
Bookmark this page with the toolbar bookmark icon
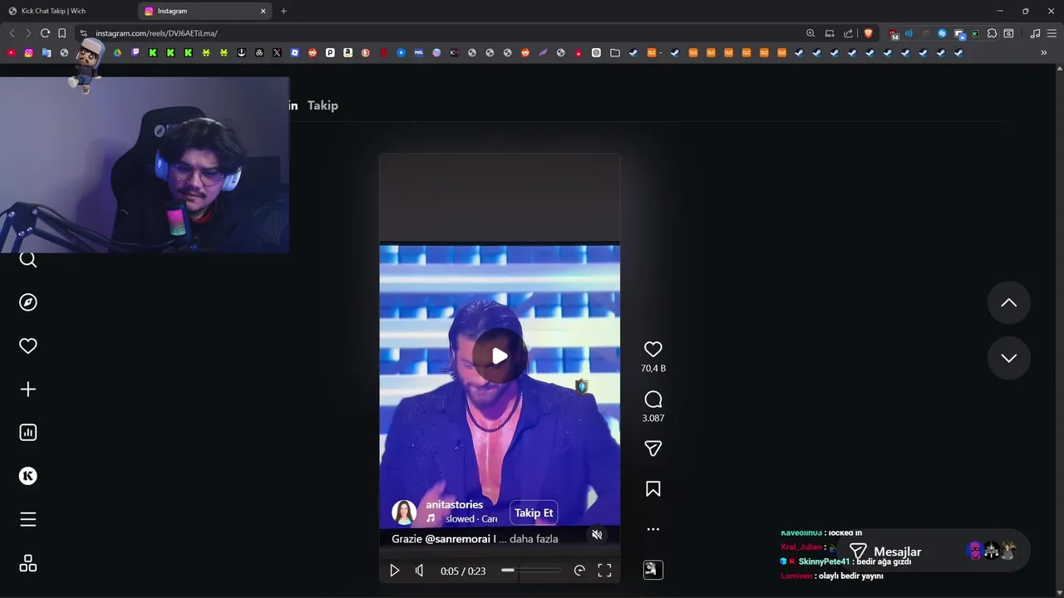coord(62,33)
